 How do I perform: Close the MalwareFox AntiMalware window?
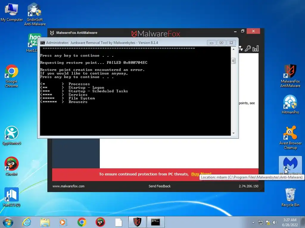coord(253,31)
